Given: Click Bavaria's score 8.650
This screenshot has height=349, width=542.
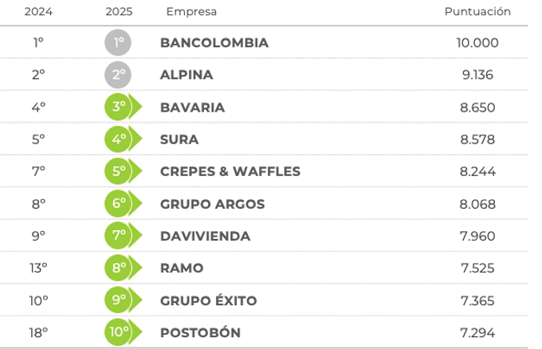Looking at the screenshot, I should [x=477, y=108].
